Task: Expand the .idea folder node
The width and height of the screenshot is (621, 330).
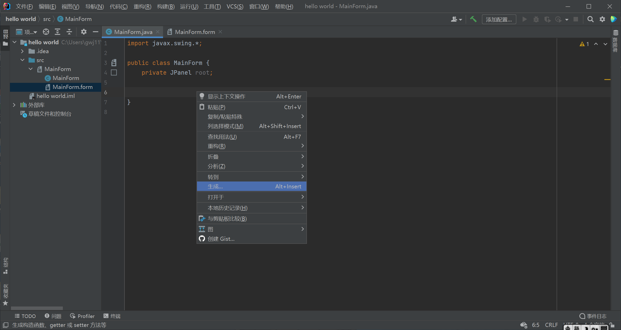Action: click(x=22, y=51)
